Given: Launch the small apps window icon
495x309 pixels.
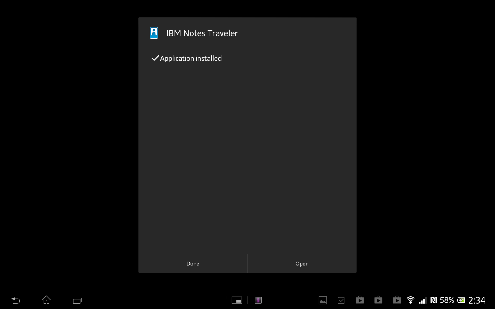Looking at the screenshot, I should (237, 300).
